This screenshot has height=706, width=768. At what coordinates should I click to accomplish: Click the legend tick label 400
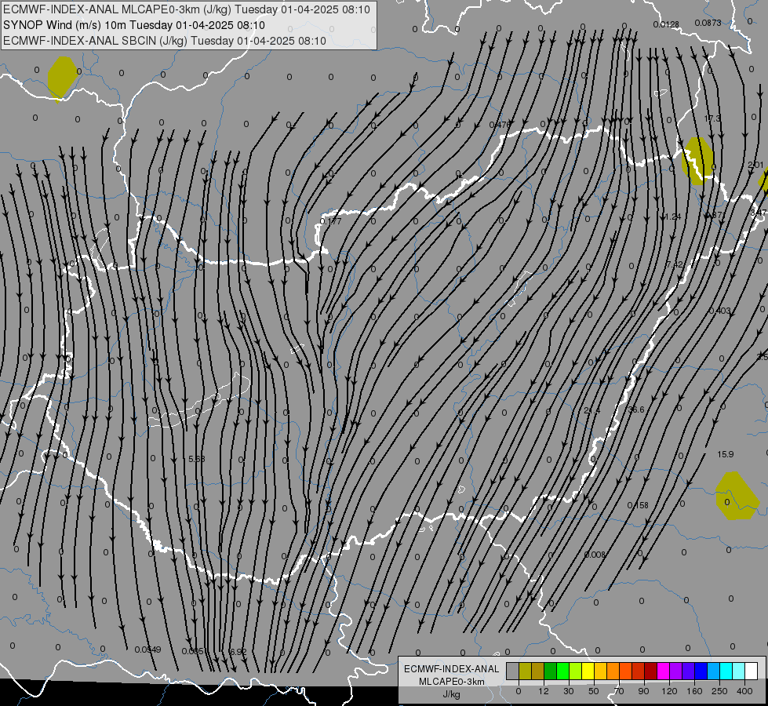[744, 691]
